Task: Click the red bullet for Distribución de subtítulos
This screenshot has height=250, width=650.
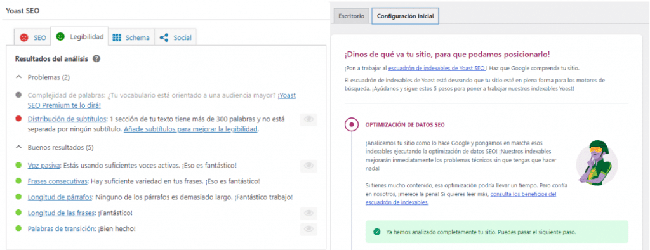Action: point(18,119)
